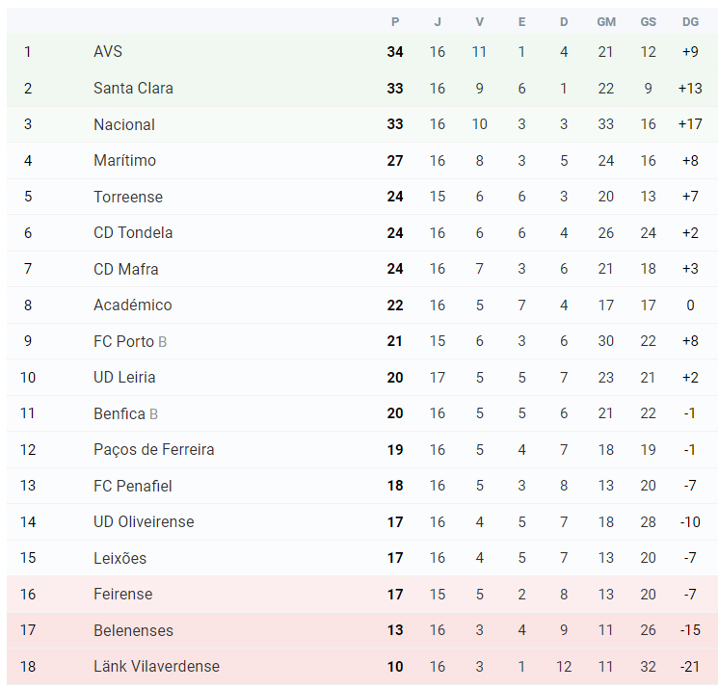Click the P points column header

click(x=395, y=22)
